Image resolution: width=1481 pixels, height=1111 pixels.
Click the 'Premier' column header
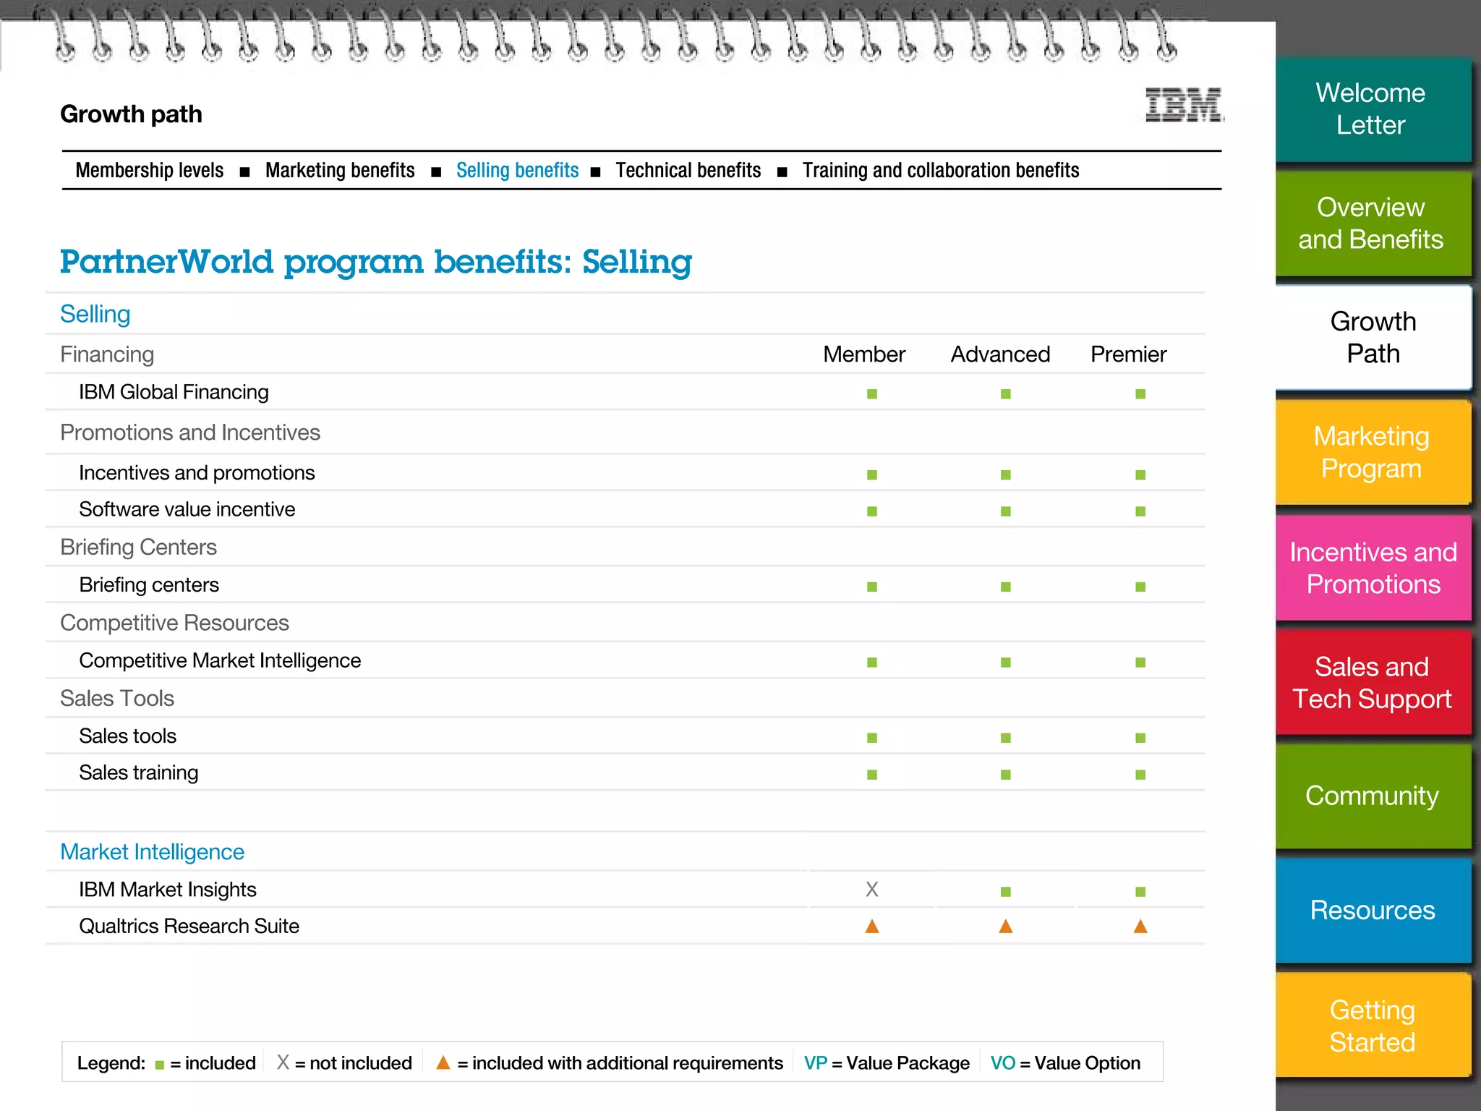pyautogui.click(x=1128, y=354)
